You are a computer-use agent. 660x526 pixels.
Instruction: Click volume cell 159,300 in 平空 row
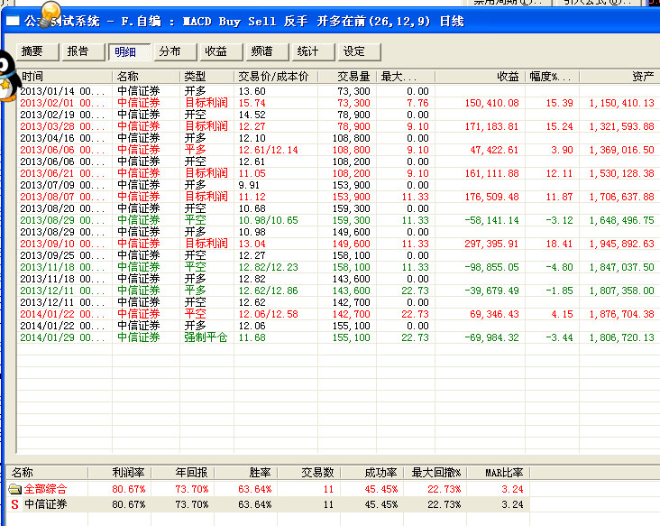[x=351, y=220]
